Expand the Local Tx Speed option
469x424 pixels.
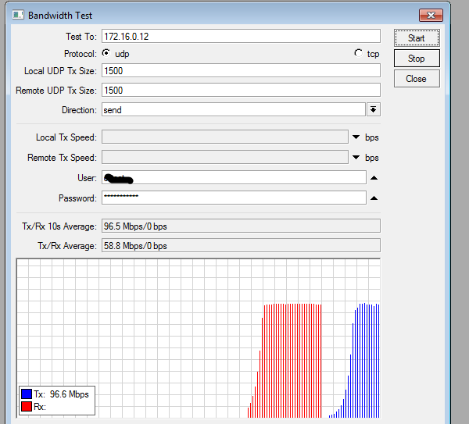(356, 137)
